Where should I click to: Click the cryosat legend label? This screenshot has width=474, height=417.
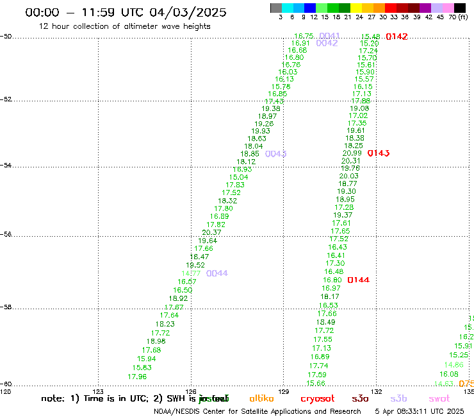[x=318, y=399]
